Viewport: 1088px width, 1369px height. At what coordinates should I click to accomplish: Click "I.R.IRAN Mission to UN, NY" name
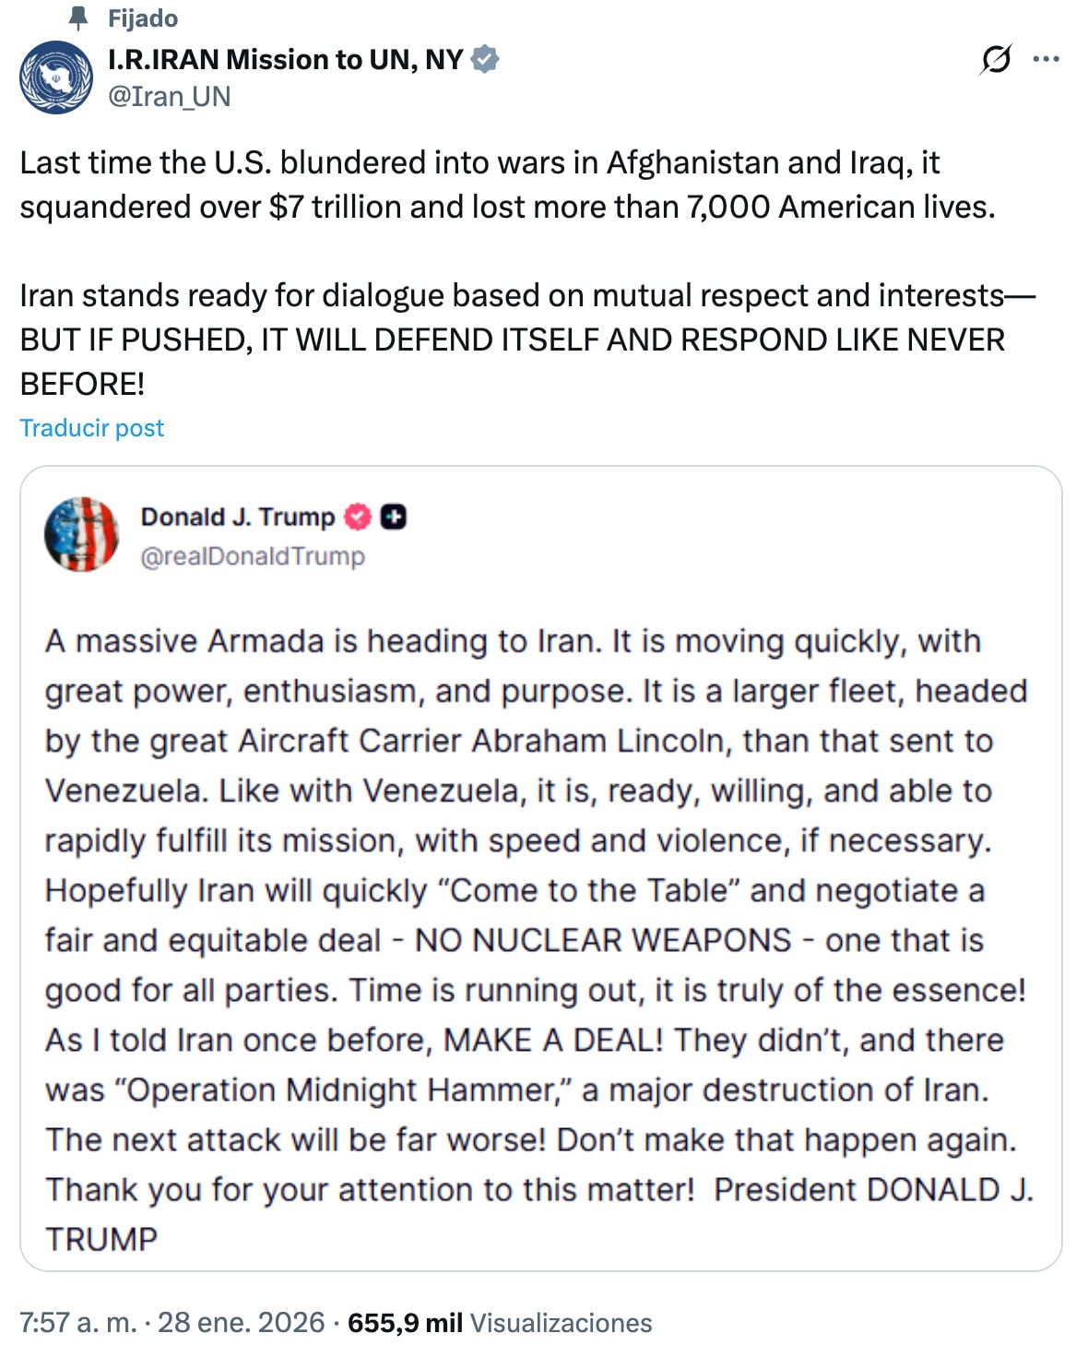[x=286, y=61]
